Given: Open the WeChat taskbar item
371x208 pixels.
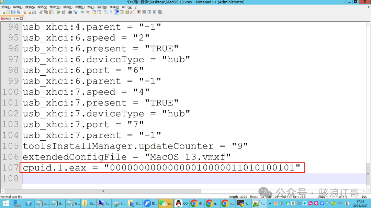Looking at the screenshot, I should click(166, 203).
